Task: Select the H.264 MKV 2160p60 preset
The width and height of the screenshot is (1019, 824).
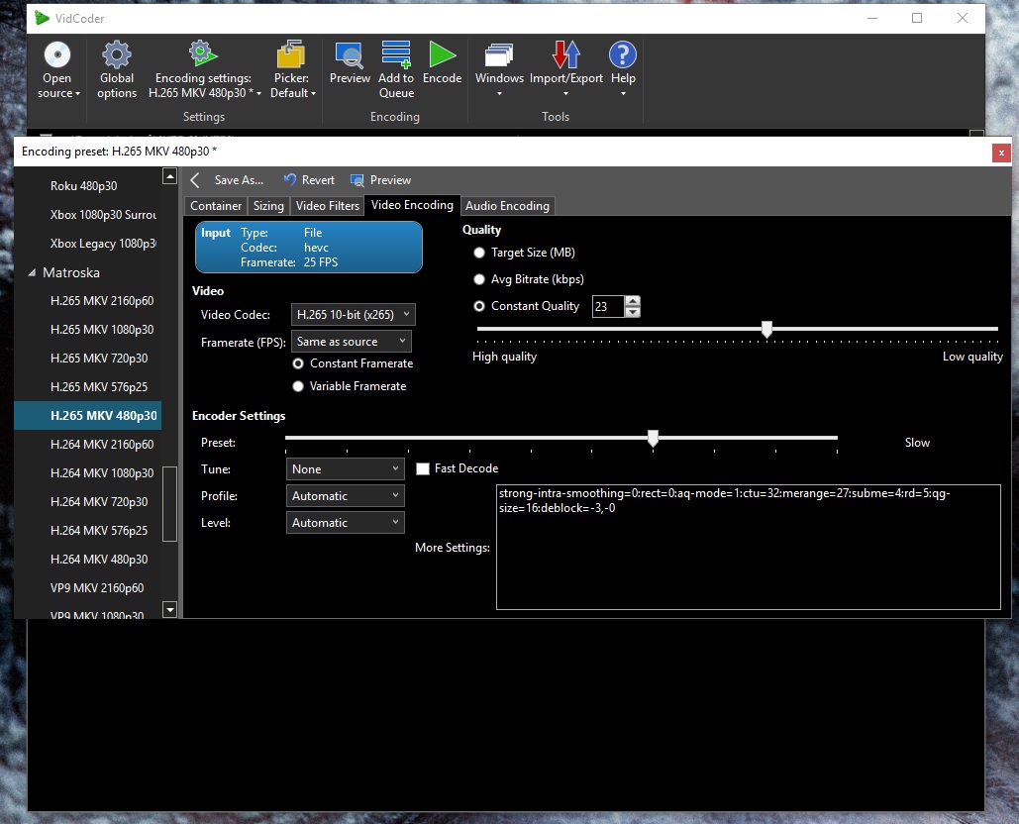Action: coord(102,445)
